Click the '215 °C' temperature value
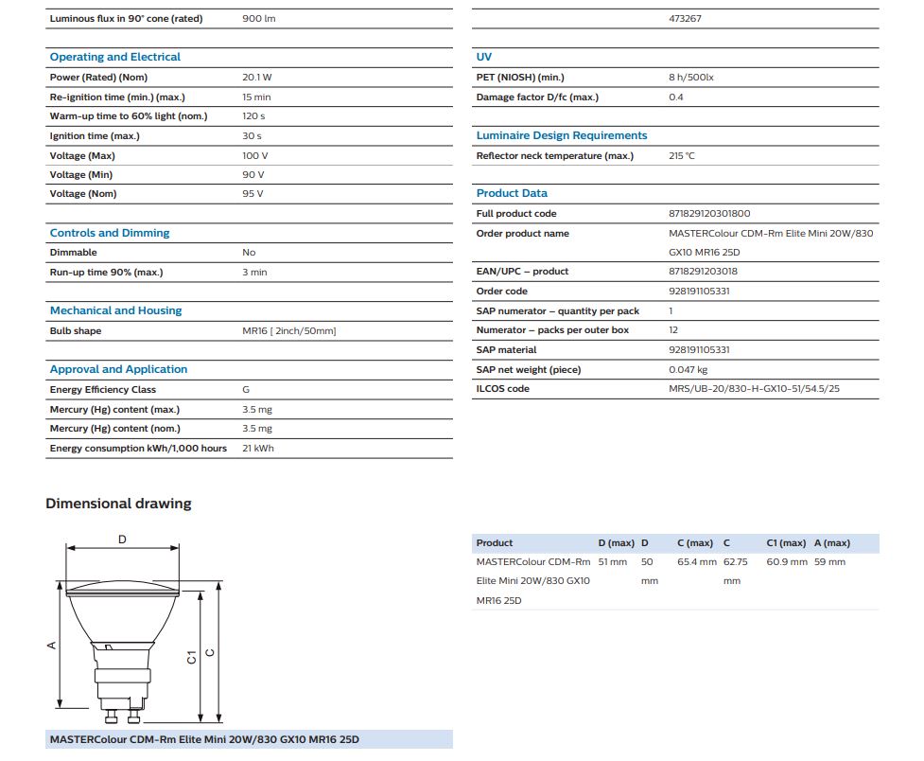The width and height of the screenshot is (924, 761). (682, 156)
